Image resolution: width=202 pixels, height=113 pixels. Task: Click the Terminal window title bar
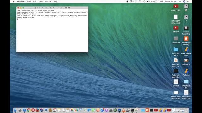tap(52, 8)
